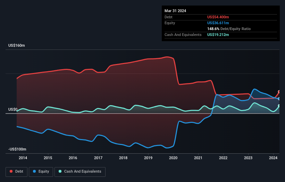Viewport: 285px width, 182px height.
Task: Click the 2020 x-axis label
Action: click(x=173, y=158)
